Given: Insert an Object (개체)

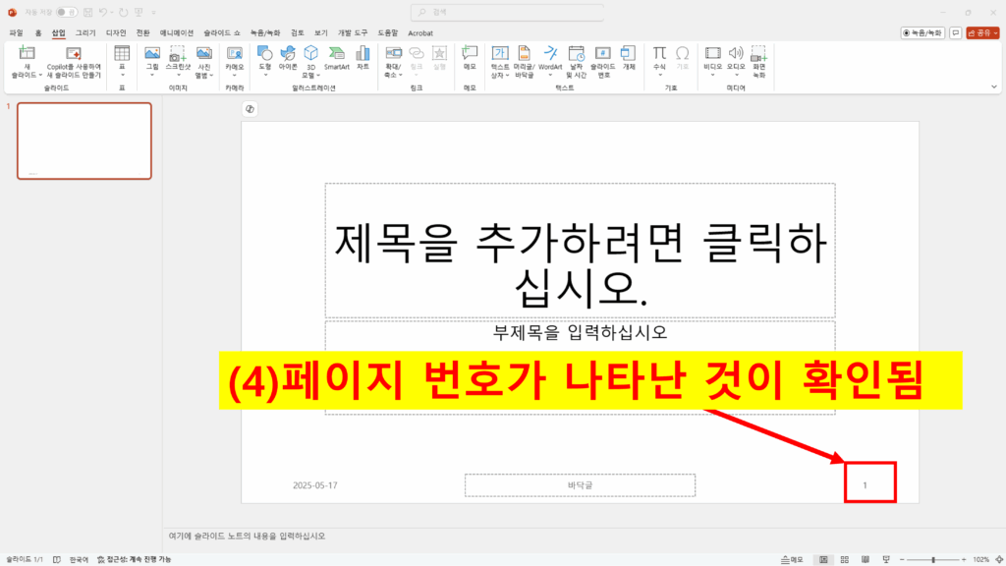Looking at the screenshot, I should tap(629, 58).
